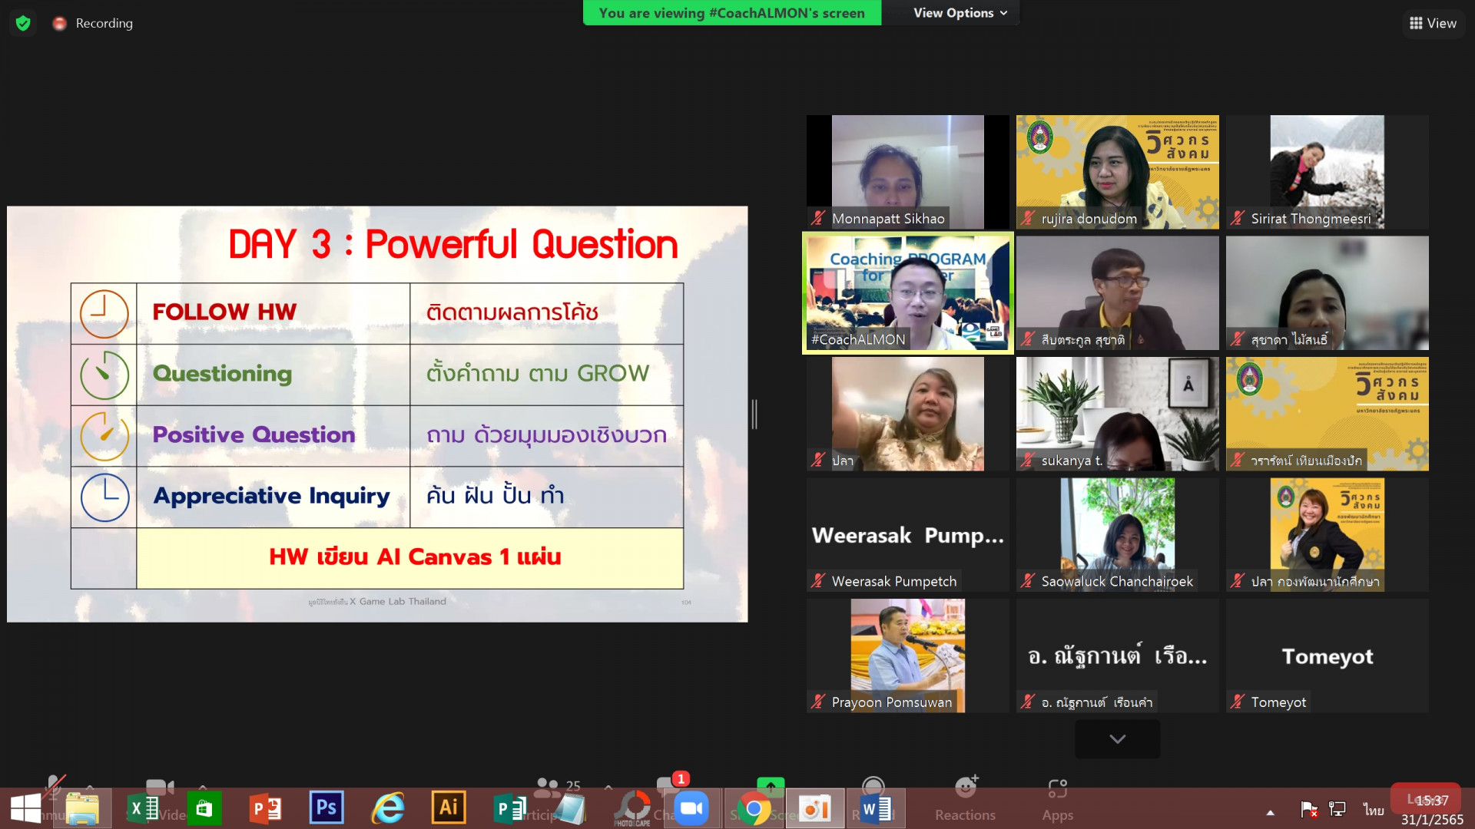Select Prayoon Pomsuwan's video tile
Image resolution: width=1475 pixels, height=829 pixels.
tap(907, 656)
